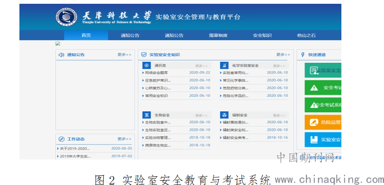This screenshot has height=185, width=384.
Task: Click the shield icon beside 实验室安全知识
Action: pyautogui.click(x=144, y=55)
